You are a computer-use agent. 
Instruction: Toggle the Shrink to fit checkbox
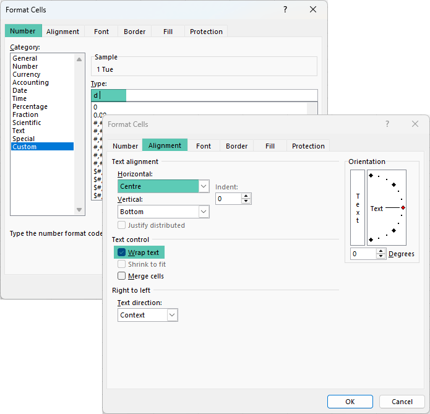tap(121, 264)
